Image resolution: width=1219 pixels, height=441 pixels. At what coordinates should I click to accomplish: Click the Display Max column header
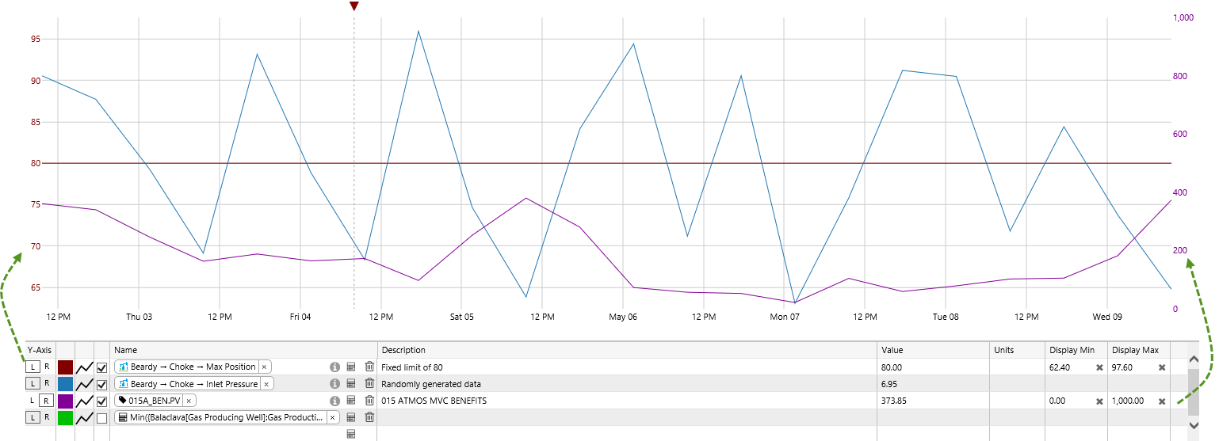(1139, 350)
